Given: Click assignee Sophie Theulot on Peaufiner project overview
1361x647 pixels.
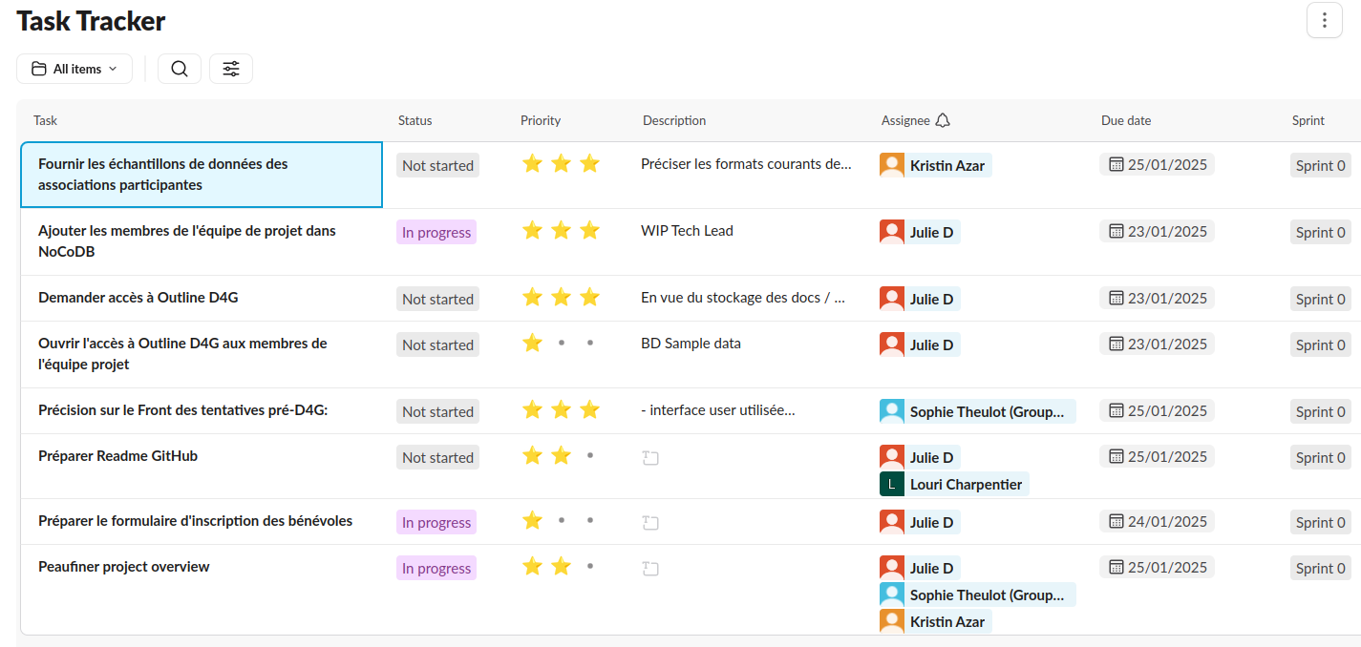Looking at the screenshot, I should (976, 594).
